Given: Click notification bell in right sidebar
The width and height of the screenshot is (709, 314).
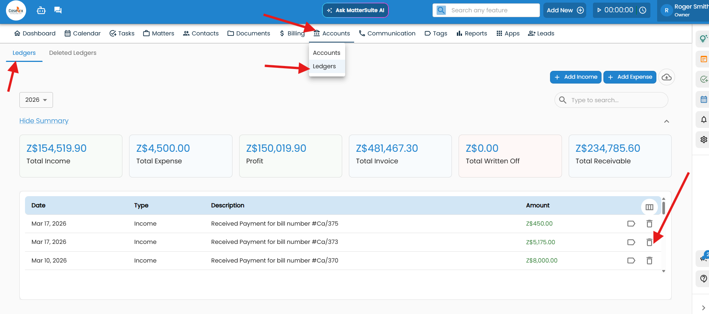Looking at the screenshot, I should coord(703,120).
